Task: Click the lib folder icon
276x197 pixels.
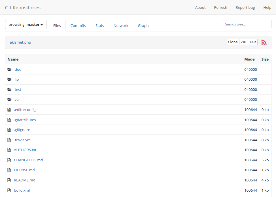Action: point(9,79)
